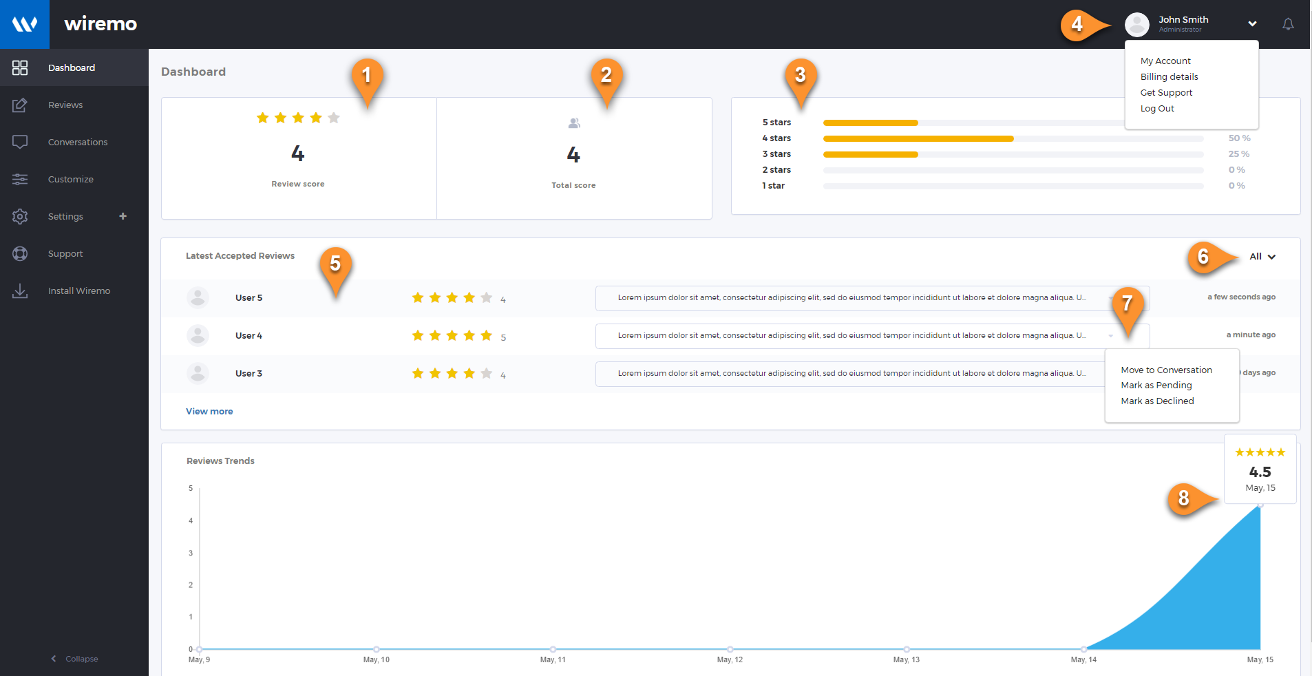The width and height of the screenshot is (1312, 676).
Task: Select Billing details from the user menu
Action: [1169, 76]
